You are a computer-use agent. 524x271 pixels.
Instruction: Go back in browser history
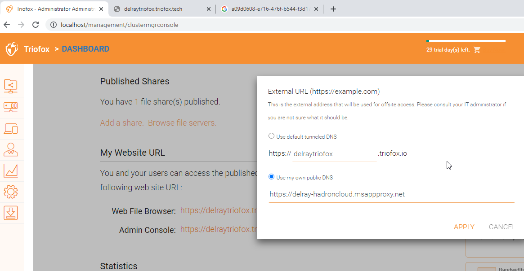point(7,25)
